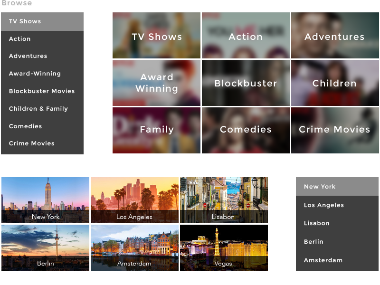Image resolution: width=380 pixels, height=285 pixels.
Task: Open the Los Angeles palm tree photo
Action: (x=134, y=199)
